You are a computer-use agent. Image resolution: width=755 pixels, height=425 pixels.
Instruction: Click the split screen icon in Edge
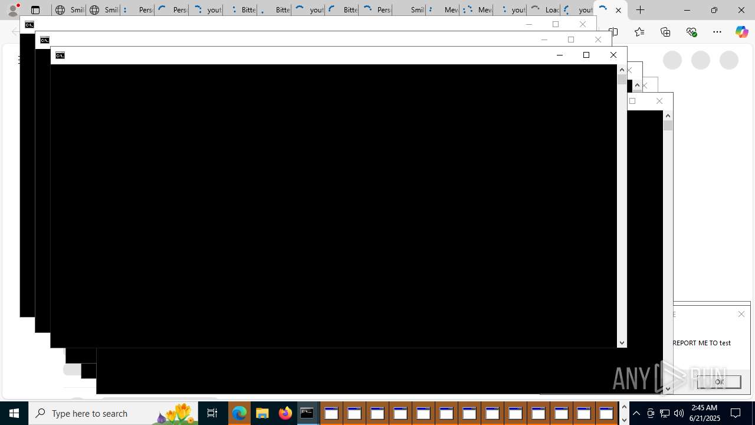point(613,32)
